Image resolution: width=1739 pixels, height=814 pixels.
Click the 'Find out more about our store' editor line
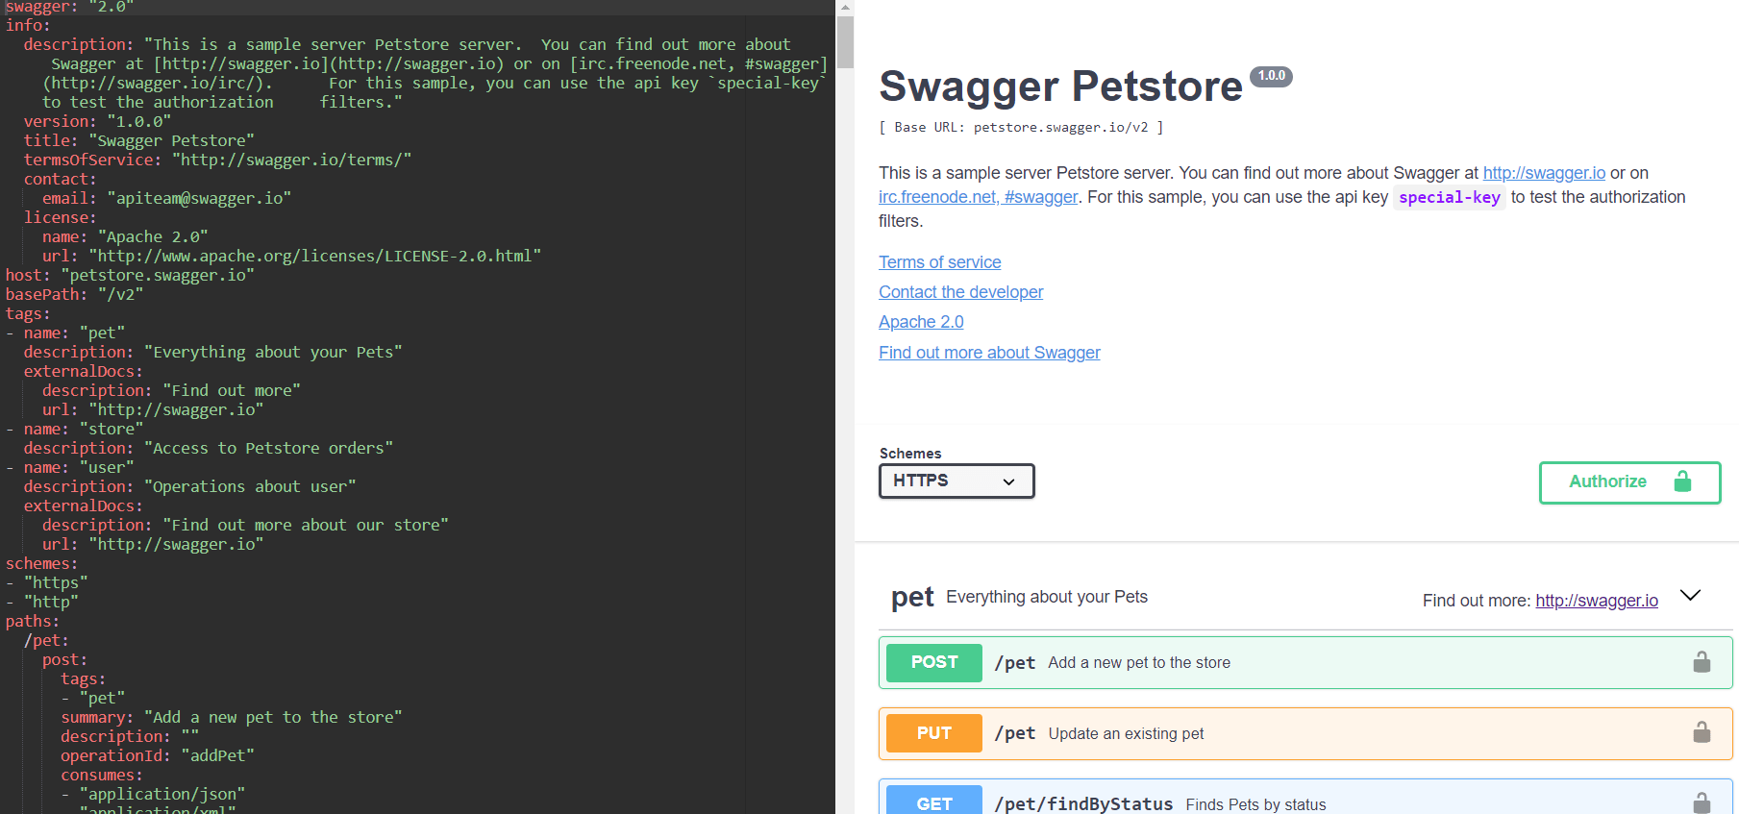click(x=245, y=525)
